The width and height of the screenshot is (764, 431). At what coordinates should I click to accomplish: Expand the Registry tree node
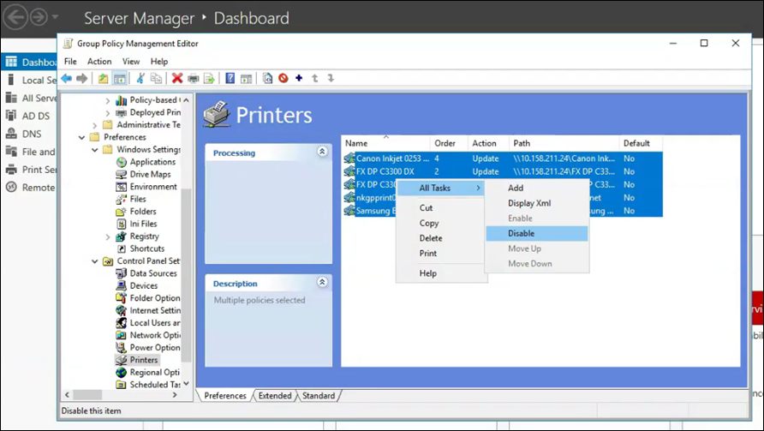107,236
